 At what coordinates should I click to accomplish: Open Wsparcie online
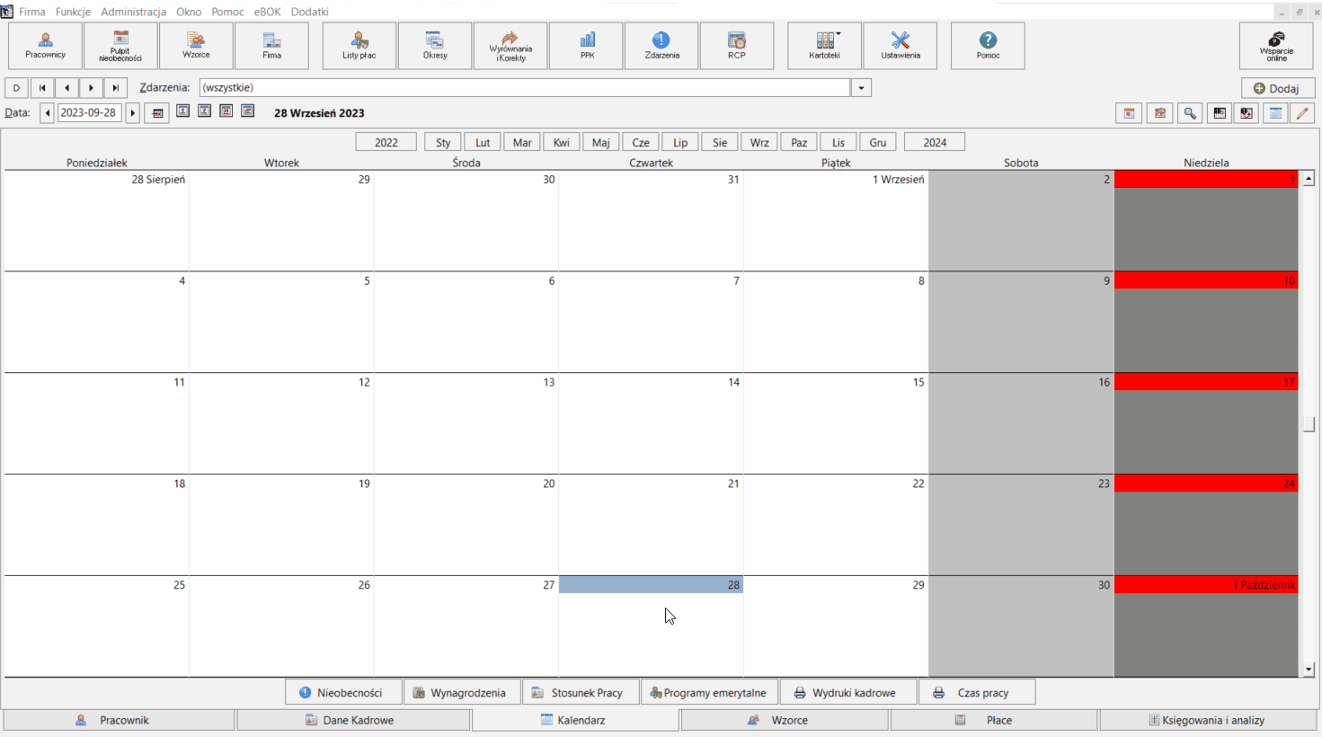1276,46
